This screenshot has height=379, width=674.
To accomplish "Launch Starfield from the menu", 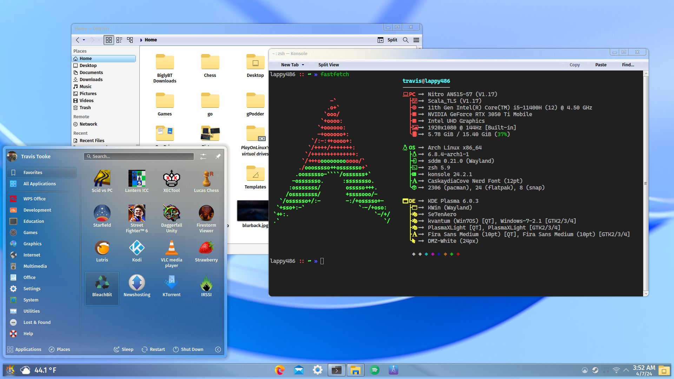I will (x=102, y=216).
